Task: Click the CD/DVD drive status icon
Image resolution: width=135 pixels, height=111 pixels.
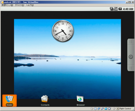Action: point(95,109)
